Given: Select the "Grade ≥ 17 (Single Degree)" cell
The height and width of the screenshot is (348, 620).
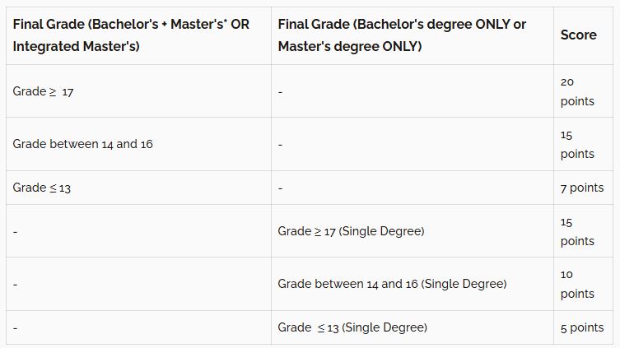Looking at the screenshot, I should (352, 231).
